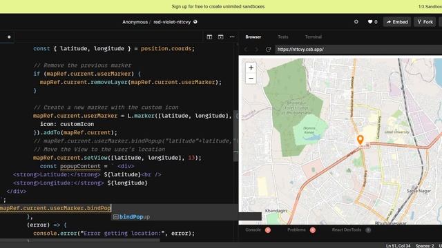Zoom in on the map

(x=251, y=68)
